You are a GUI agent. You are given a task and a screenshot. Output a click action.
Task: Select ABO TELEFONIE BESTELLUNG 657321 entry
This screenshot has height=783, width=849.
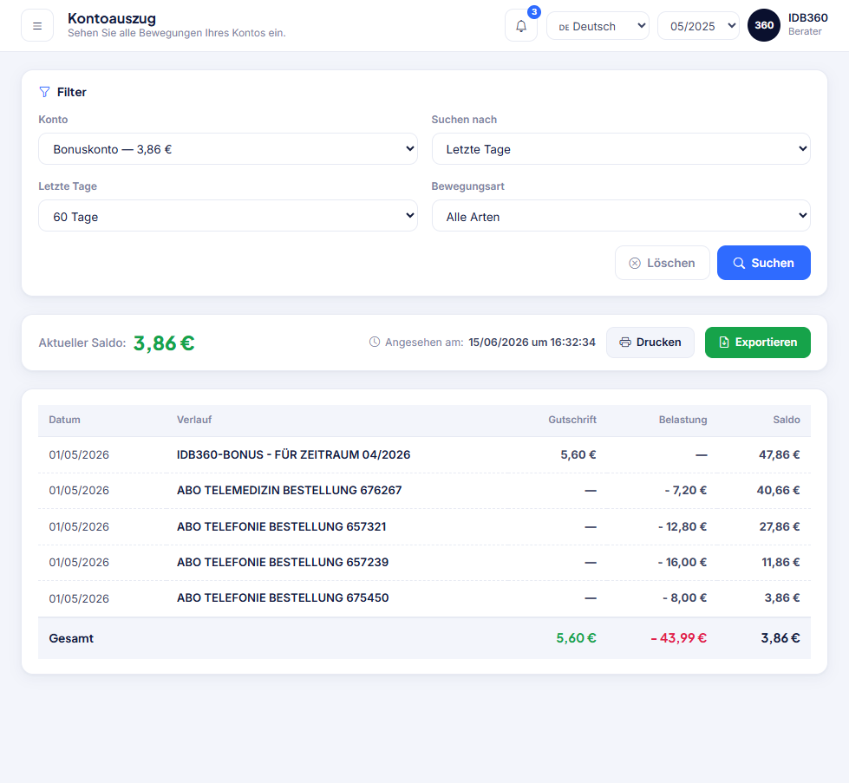pyautogui.click(x=424, y=526)
